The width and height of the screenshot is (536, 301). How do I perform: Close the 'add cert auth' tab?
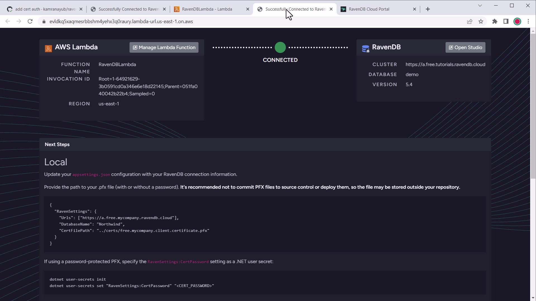tap(81, 9)
